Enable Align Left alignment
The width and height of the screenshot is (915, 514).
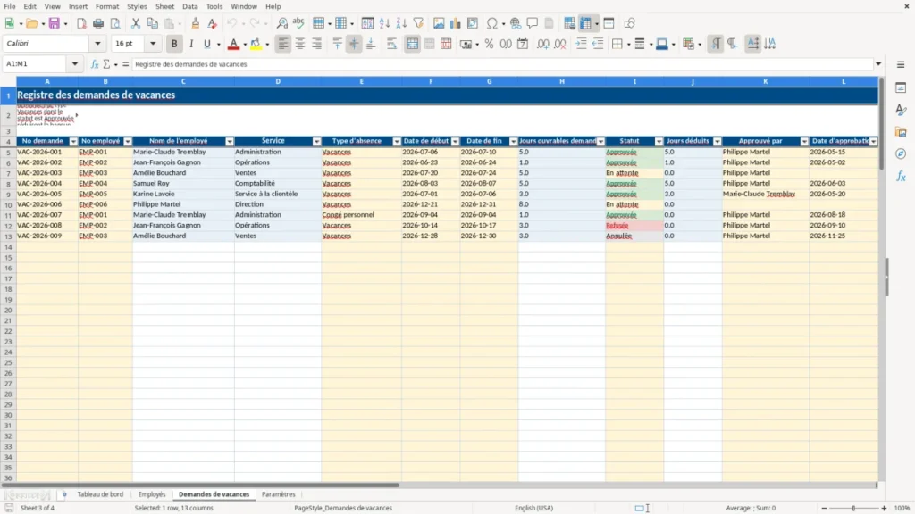tap(283, 44)
